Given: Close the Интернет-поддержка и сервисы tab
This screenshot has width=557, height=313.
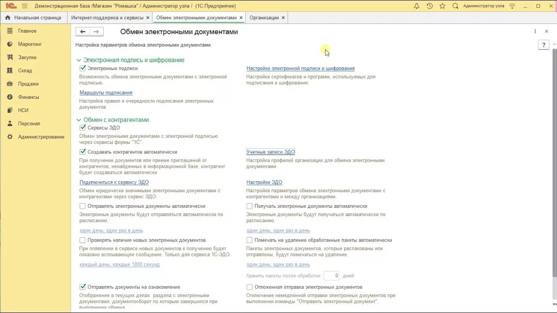Looking at the screenshot, I should click(148, 18).
